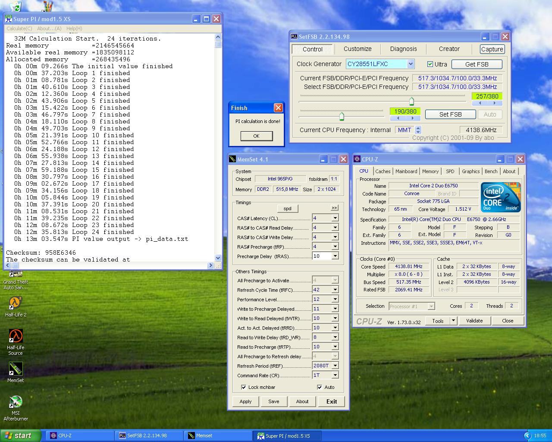This screenshot has width=552, height=442.
Task: Switch to Diagnosis tab in SetFSB
Action: click(403, 49)
